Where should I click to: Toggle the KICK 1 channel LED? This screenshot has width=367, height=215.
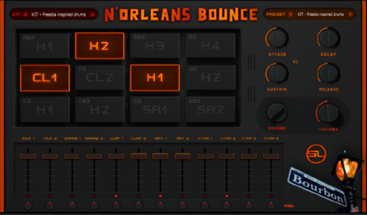[28, 196]
